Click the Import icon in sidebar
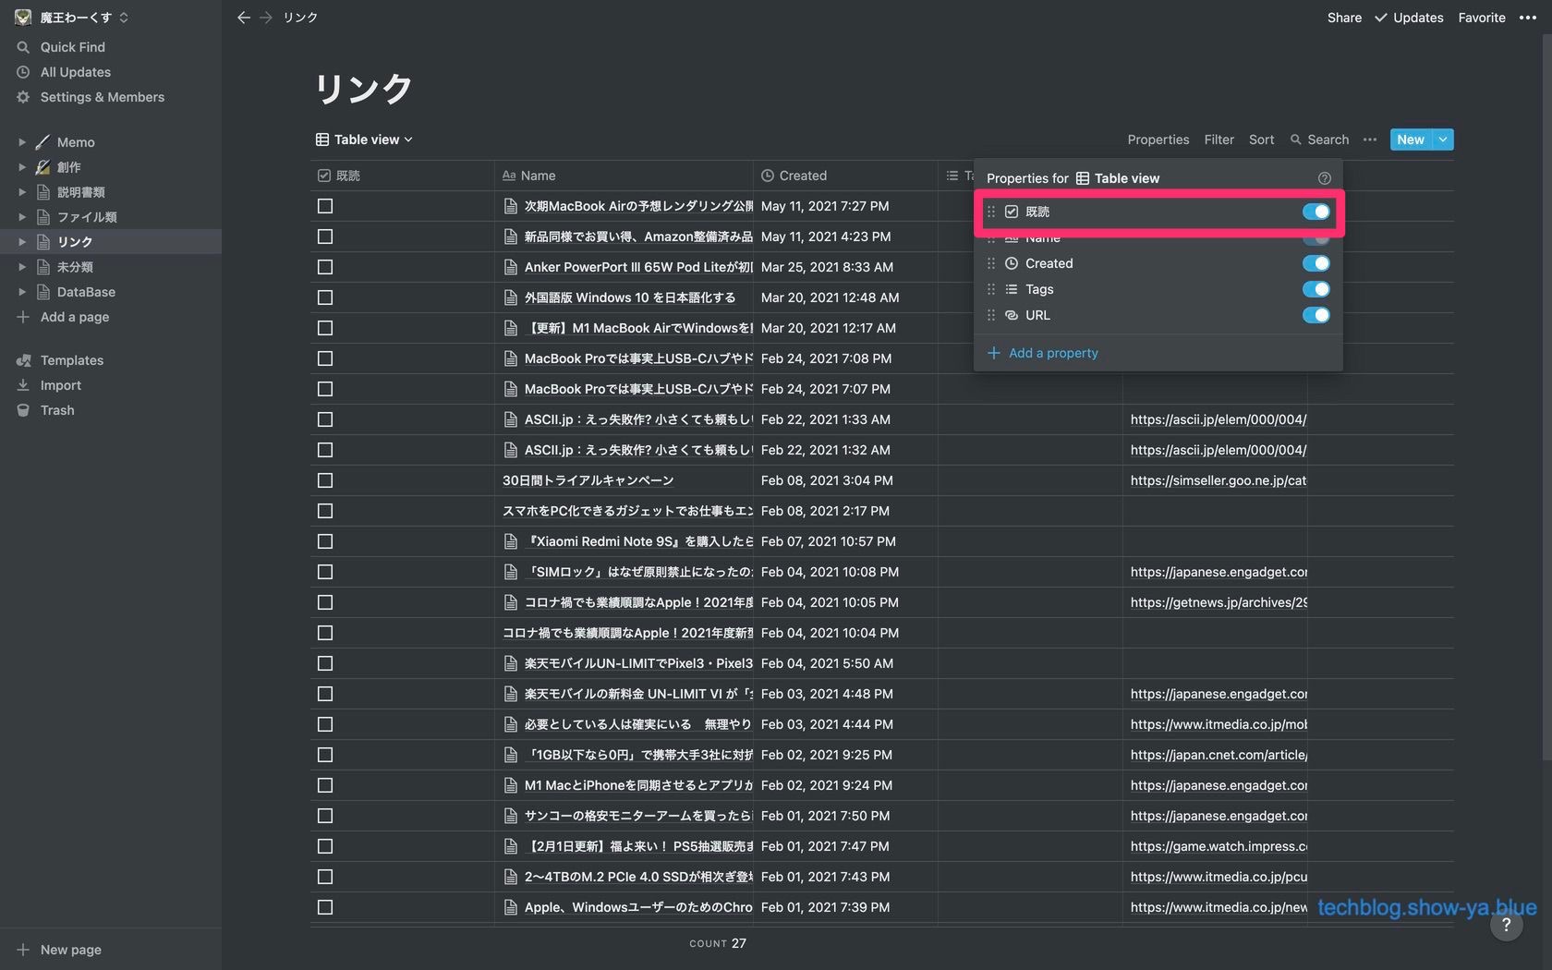Image resolution: width=1552 pixels, height=970 pixels. 23,385
